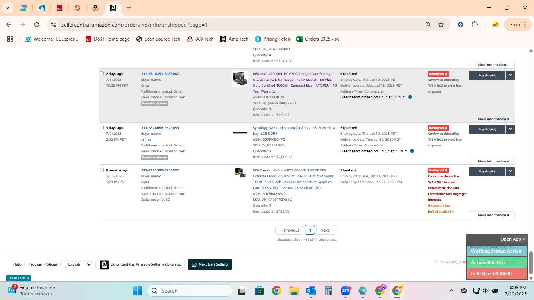The width and height of the screenshot is (534, 300).
Task: Open Zoom from the taskbar
Action: click(x=346, y=291)
